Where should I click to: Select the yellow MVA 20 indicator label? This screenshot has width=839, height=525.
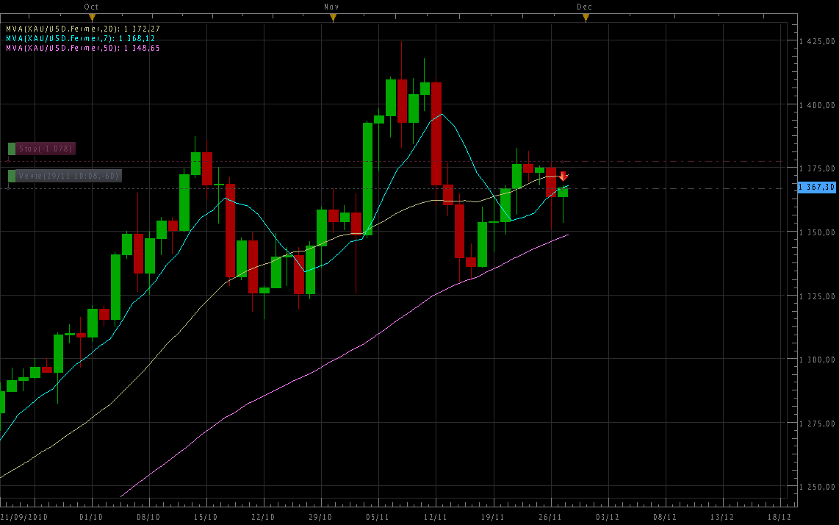[82, 29]
